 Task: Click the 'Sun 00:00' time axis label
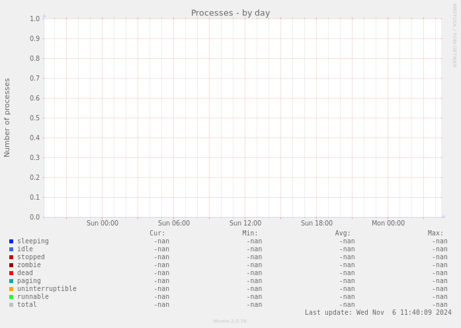pyautogui.click(x=103, y=223)
